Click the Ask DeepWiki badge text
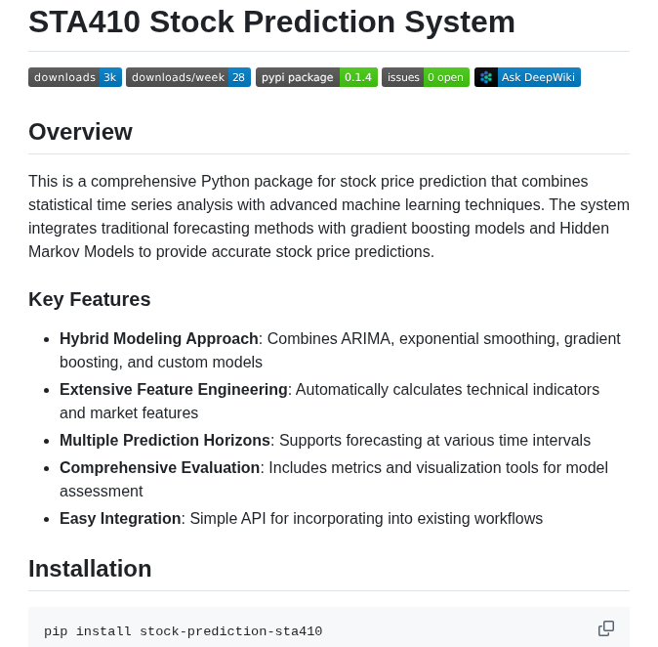 [538, 77]
